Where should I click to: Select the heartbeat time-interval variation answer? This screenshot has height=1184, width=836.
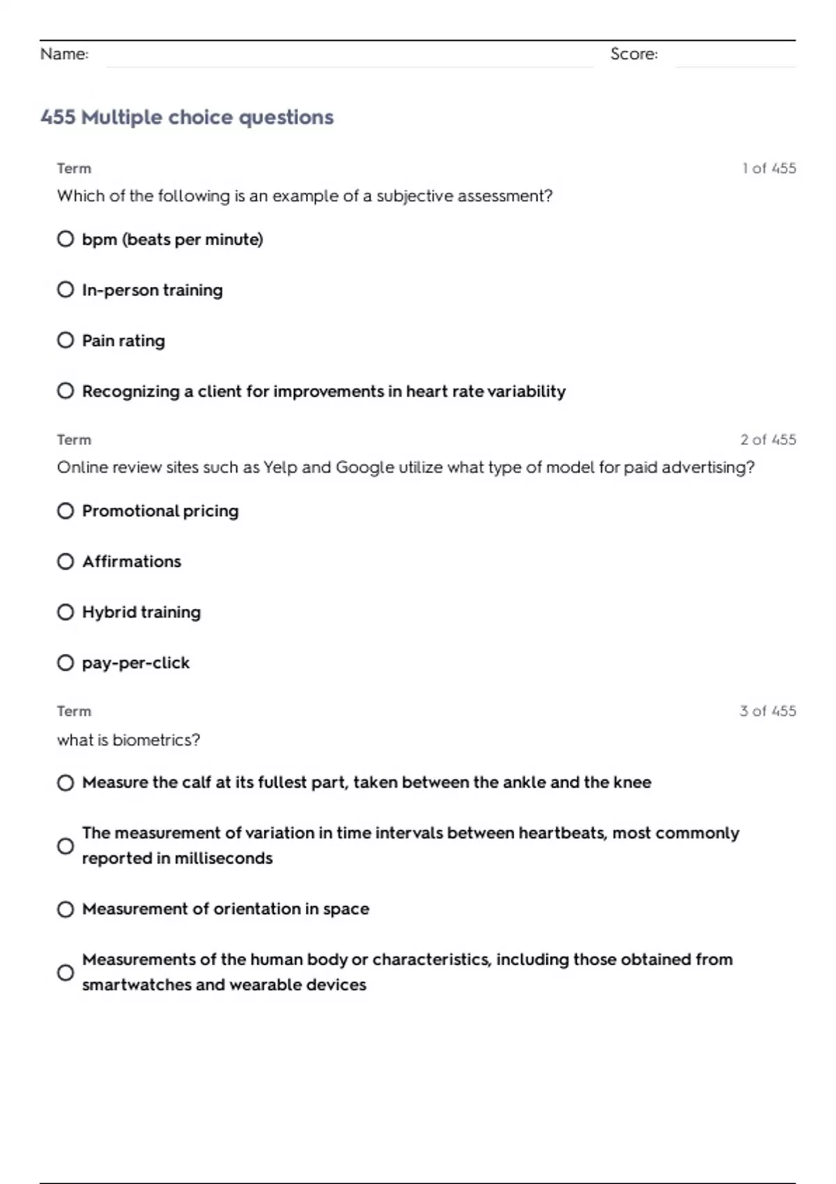[65, 846]
